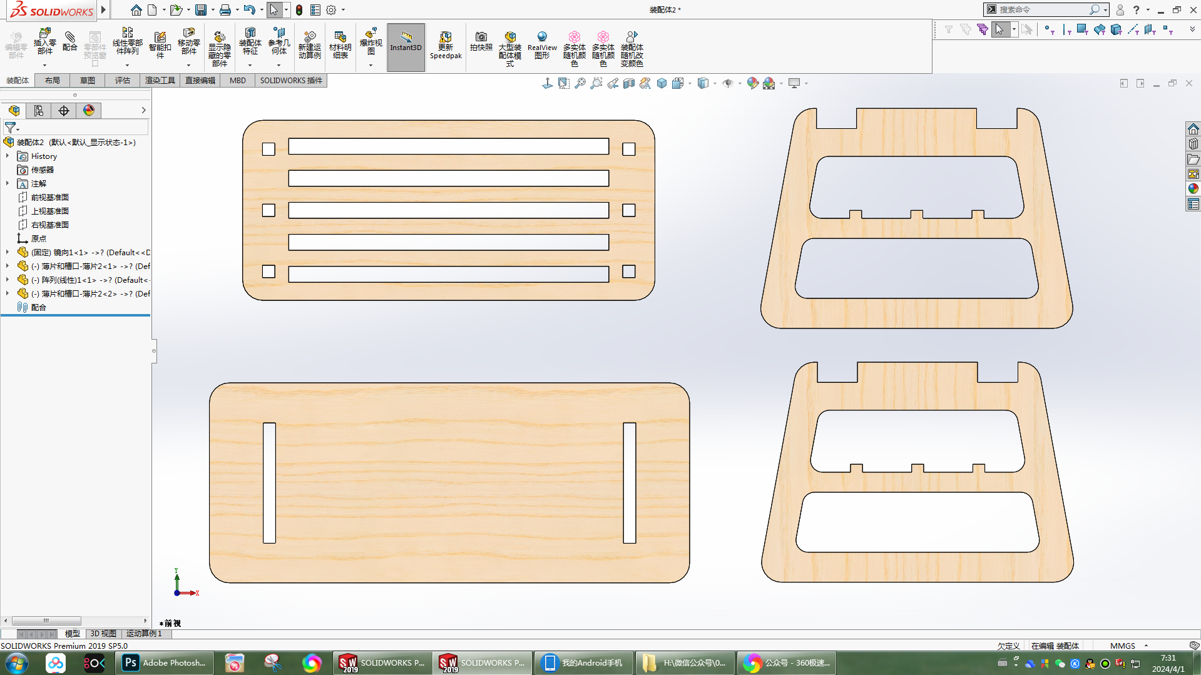Click the 3D 视图 bottom tab
This screenshot has width=1201, height=675.
[x=103, y=634]
